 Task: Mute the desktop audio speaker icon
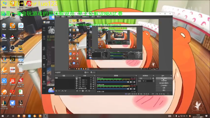point(131,82)
